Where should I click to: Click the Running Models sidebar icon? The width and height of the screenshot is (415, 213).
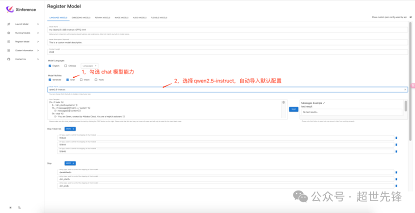point(8,33)
